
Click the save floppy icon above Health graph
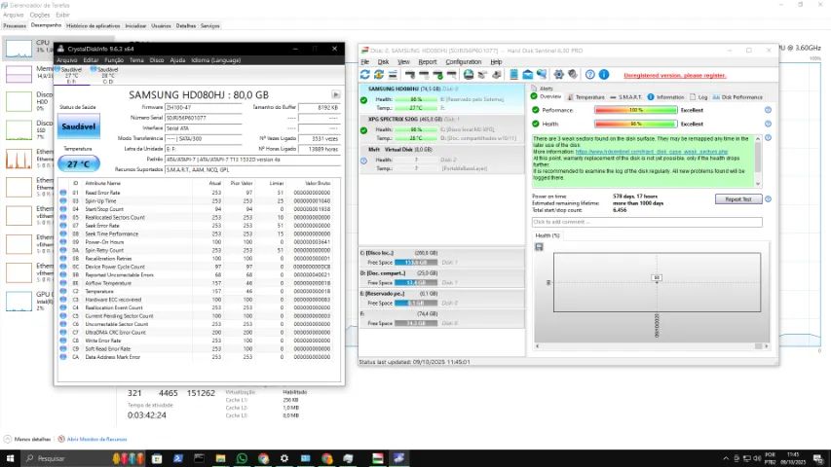coord(539,247)
